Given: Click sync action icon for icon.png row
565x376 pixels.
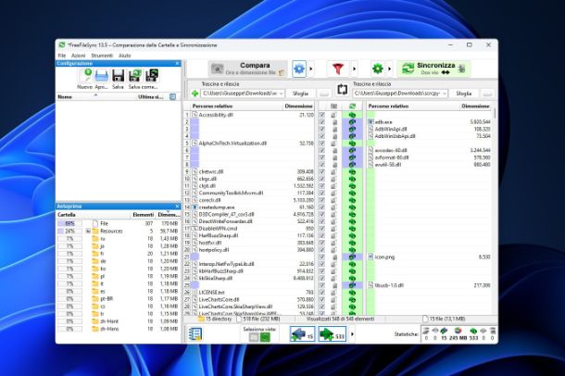Looking at the screenshot, I should (352, 257).
